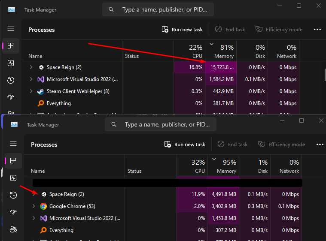The height and width of the screenshot is (241, 326).
Task: Select the 1,453.8 MB memory cell
Action: tap(223, 218)
